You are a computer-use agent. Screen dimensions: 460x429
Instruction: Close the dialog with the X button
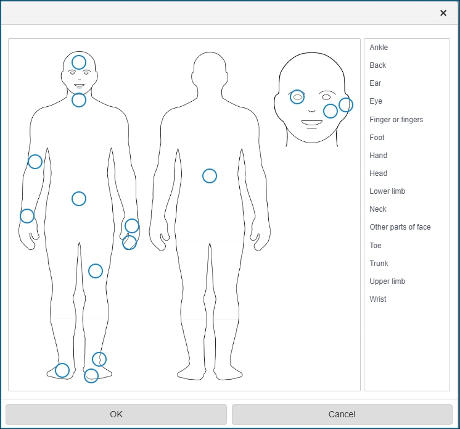pos(443,13)
